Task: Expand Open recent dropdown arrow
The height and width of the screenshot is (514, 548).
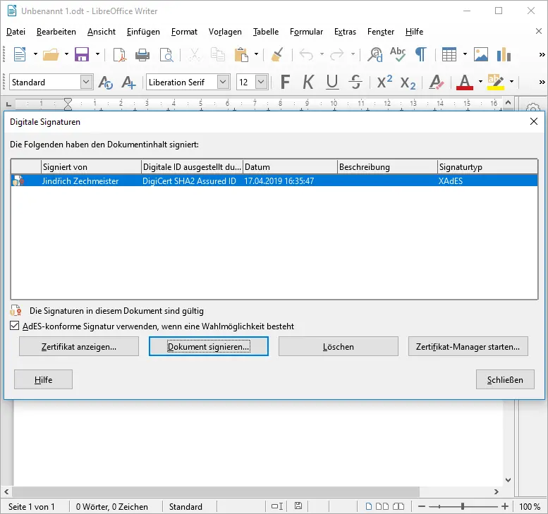Action: (66, 54)
